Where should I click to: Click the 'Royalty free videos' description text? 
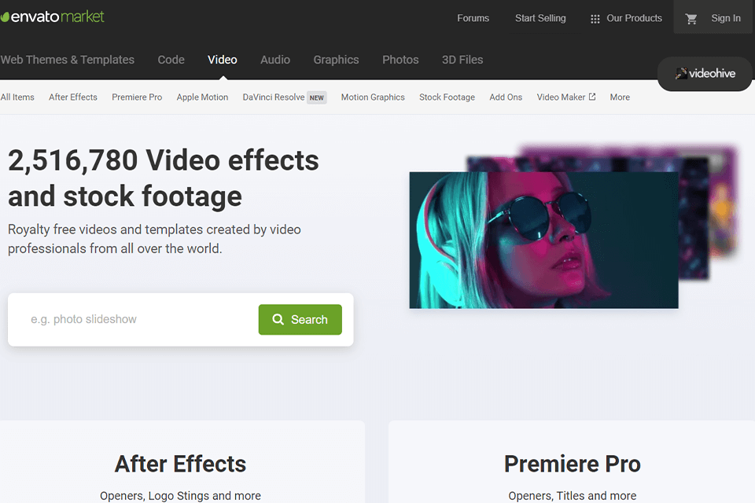tap(154, 239)
